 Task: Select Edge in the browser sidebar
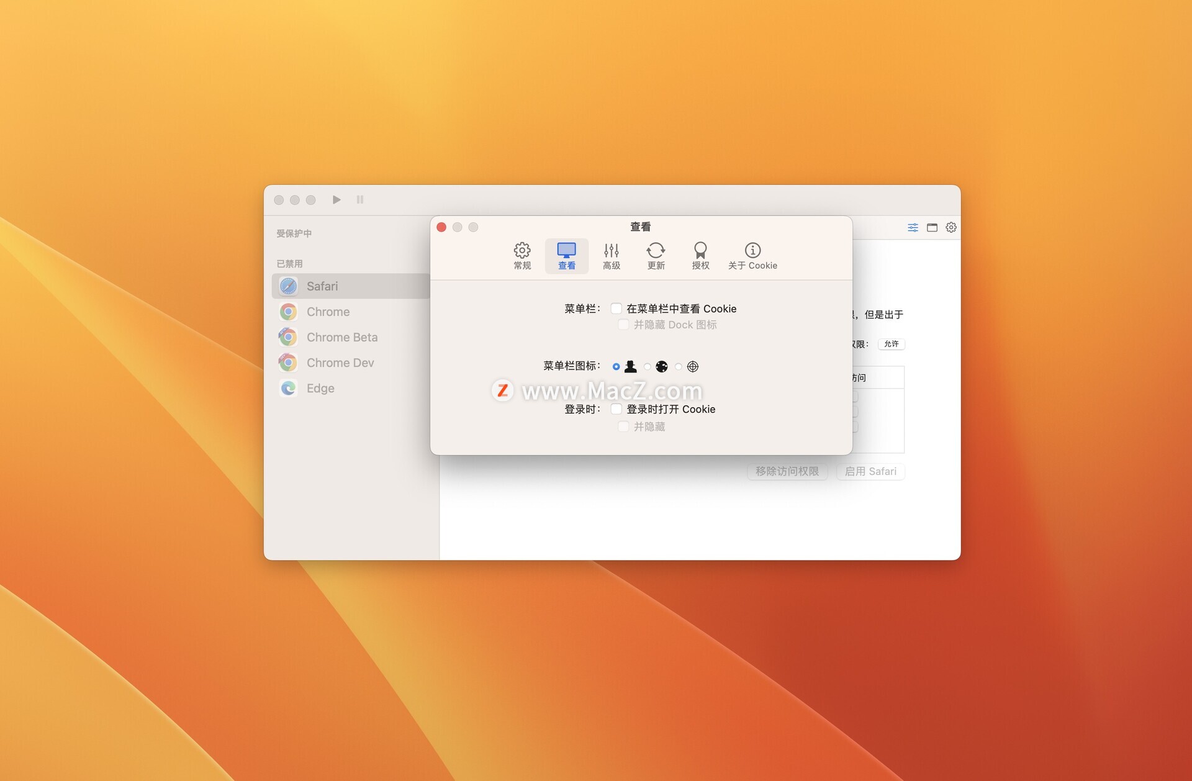tap(351, 388)
